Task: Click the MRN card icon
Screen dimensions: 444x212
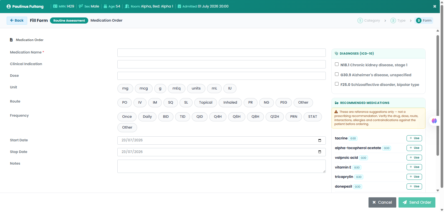Action: pos(55,6)
